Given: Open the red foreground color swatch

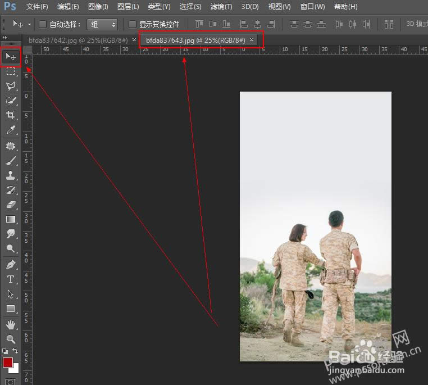Looking at the screenshot, I should coord(8,363).
